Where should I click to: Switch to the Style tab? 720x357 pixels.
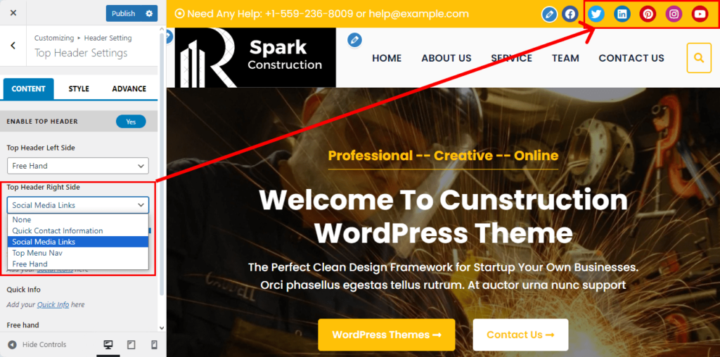79,89
